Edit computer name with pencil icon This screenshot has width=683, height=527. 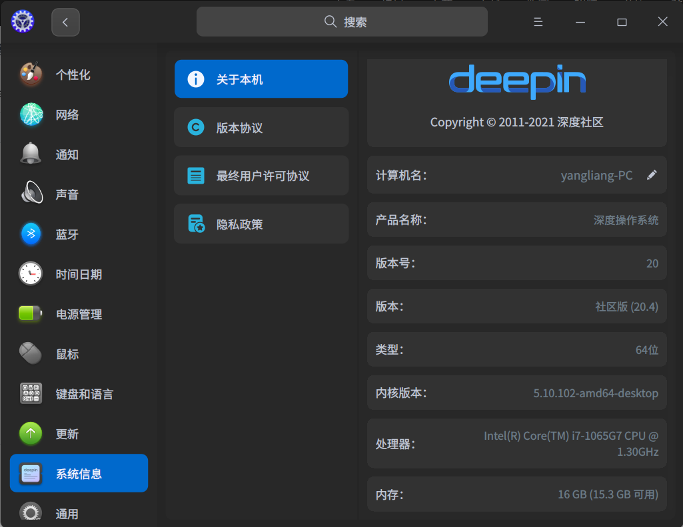tap(652, 175)
